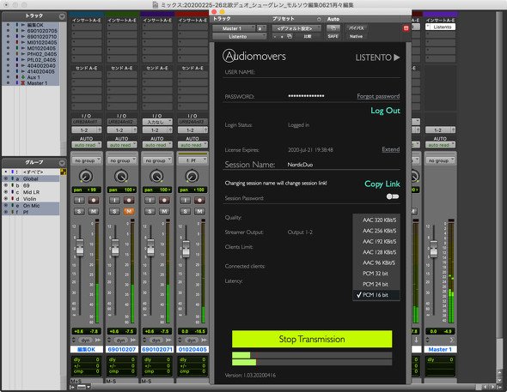Click the volume fader on 編集OK channel
Viewport: 507px width, 392px height.
[80, 247]
